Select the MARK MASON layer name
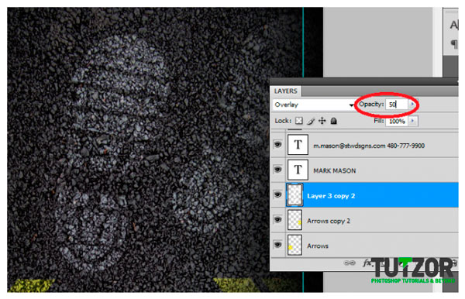 (335, 170)
